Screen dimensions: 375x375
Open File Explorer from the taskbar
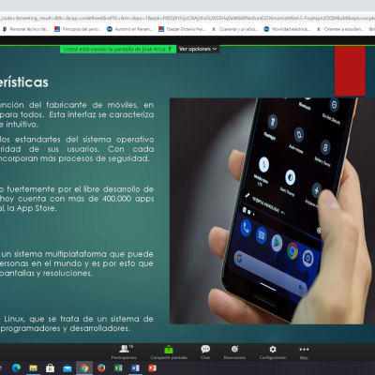pyautogui.click(x=33, y=368)
